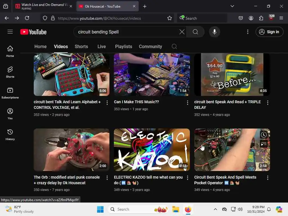Screen dimensions: 288x216
Task: Click the YouTube logo
Action: [33, 32]
